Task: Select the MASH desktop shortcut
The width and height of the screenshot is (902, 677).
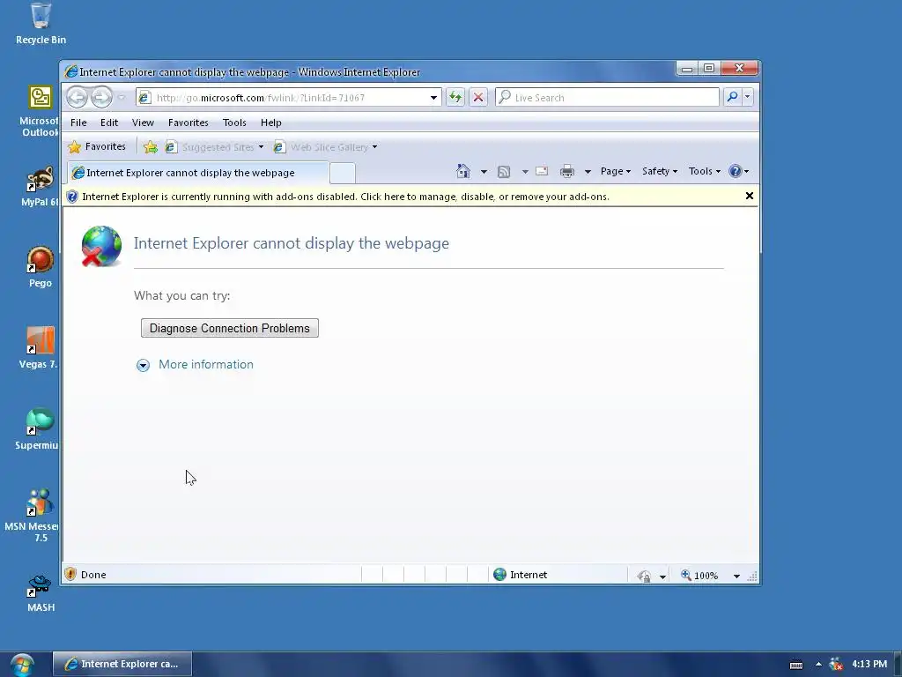Action: [41, 593]
